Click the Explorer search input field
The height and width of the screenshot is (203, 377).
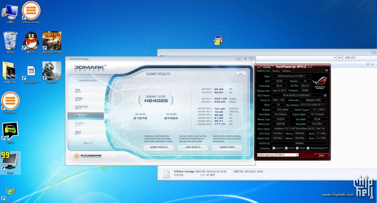click(360, 57)
